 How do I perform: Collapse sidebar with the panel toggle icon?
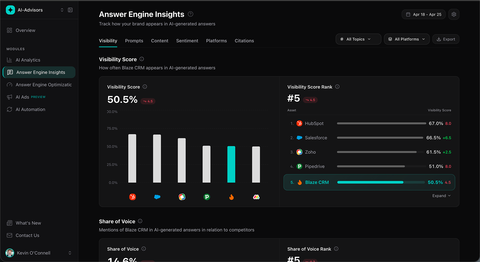(x=70, y=10)
